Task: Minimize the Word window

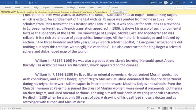Action: pyautogui.click(x=184, y=2)
